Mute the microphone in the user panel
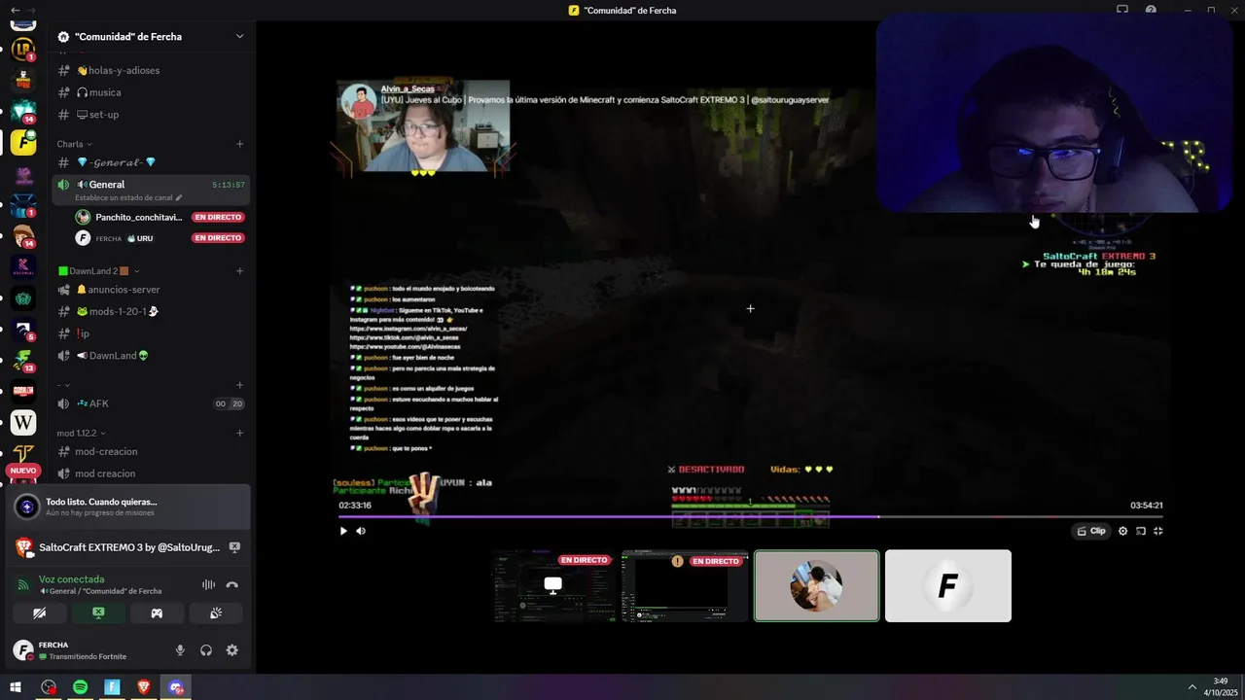This screenshot has height=700, width=1245. point(180,650)
